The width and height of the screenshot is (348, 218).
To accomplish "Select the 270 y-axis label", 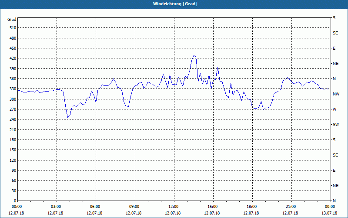I will pyautogui.click(x=13, y=109).
